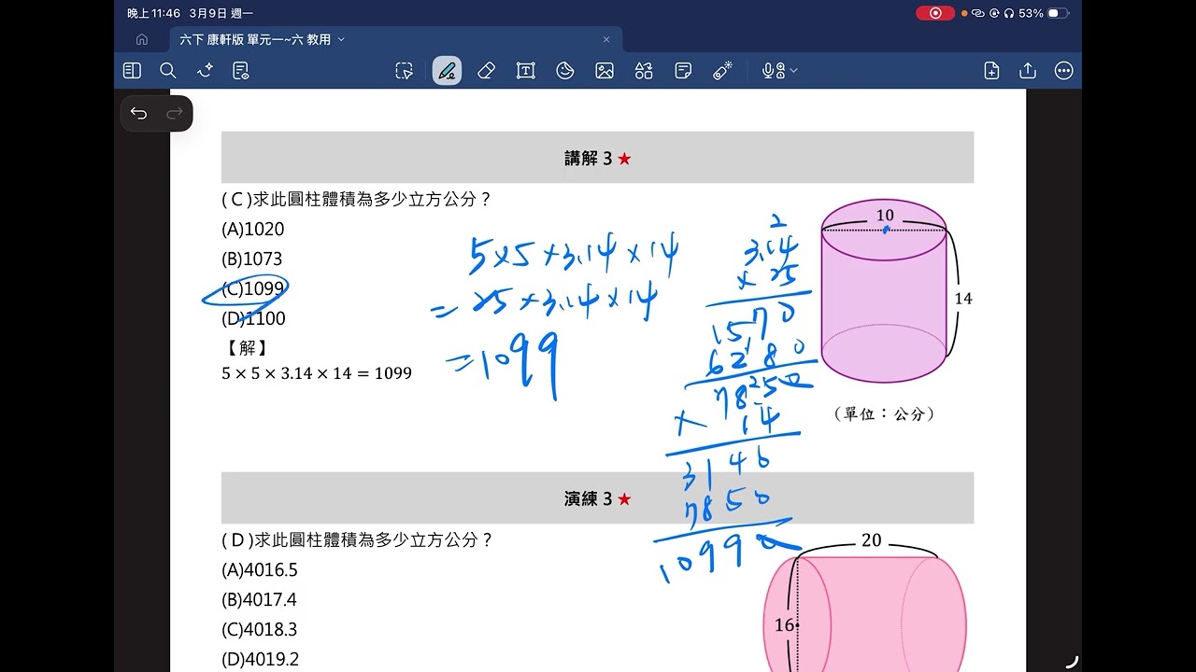Select the 六下 康軒版 單元一~六 tab
The image size is (1196, 672).
pyautogui.click(x=396, y=39)
